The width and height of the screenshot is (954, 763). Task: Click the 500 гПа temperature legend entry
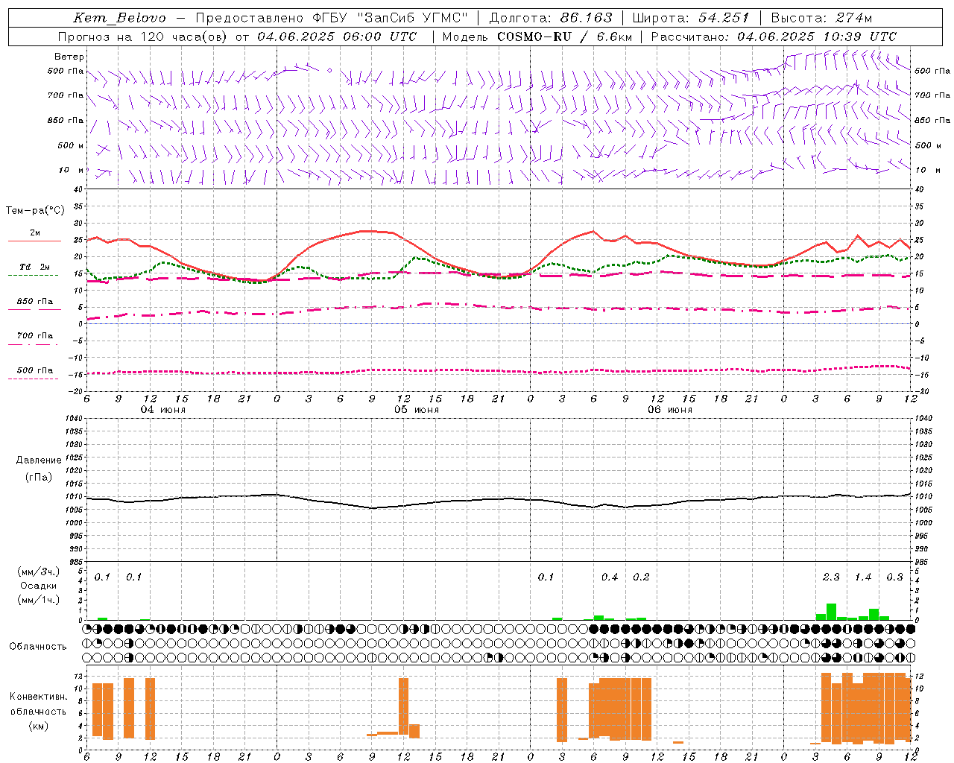coord(35,370)
